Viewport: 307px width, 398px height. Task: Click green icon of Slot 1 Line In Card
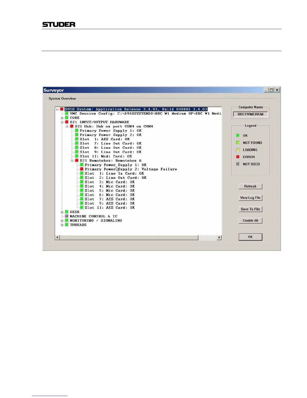pos(82,173)
